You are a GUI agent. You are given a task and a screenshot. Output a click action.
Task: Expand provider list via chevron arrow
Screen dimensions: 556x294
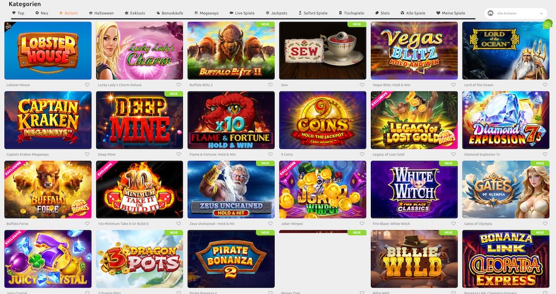click(542, 13)
